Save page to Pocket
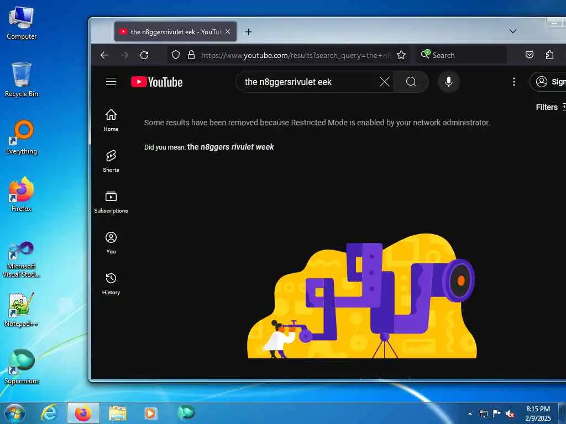The height and width of the screenshot is (424, 566). point(529,55)
